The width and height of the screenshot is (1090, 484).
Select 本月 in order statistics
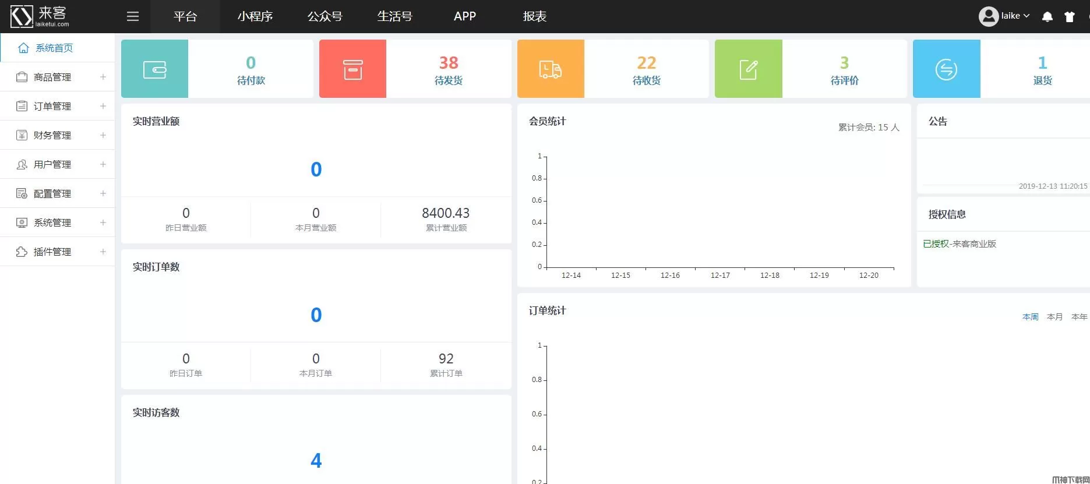(1054, 317)
